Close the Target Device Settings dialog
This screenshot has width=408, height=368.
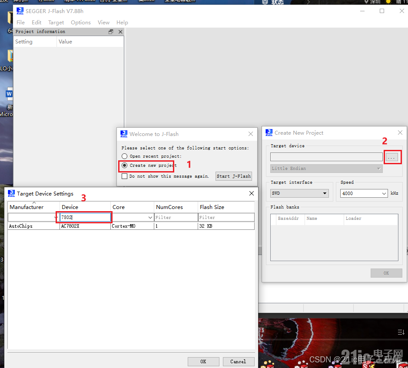point(251,193)
